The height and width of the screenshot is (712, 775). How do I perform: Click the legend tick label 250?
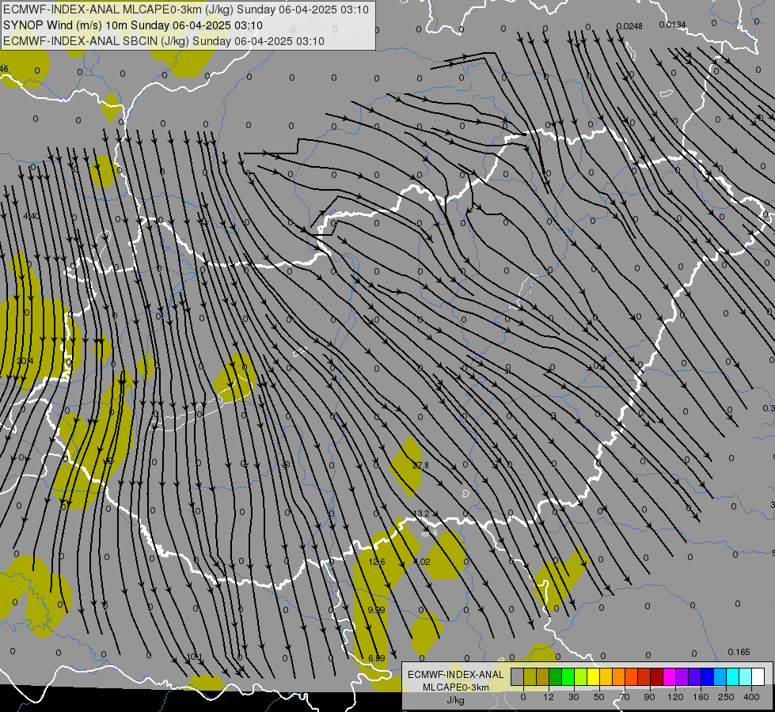tap(726, 697)
